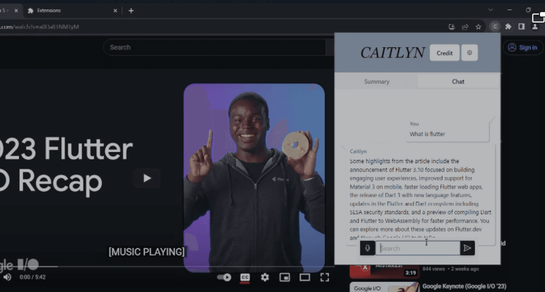Open Caitlyn settings gear button
The height and width of the screenshot is (292, 545).
[x=470, y=53]
